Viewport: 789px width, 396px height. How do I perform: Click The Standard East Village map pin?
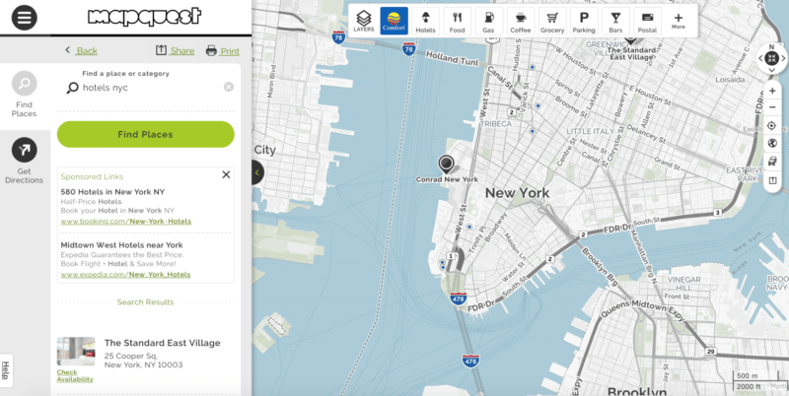(630, 39)
